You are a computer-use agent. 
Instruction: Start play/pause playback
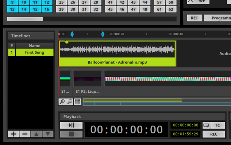[71, 125]
